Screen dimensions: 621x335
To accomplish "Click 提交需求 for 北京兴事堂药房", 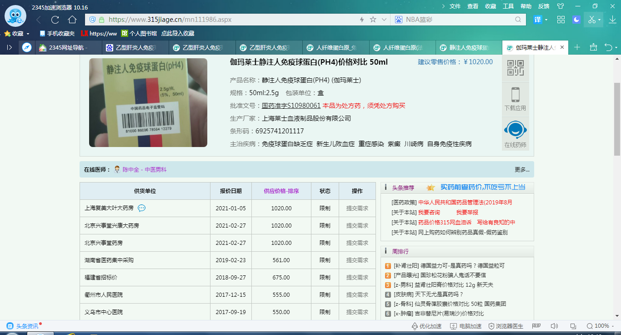I will pyautogui.click(x=357, y=243).
